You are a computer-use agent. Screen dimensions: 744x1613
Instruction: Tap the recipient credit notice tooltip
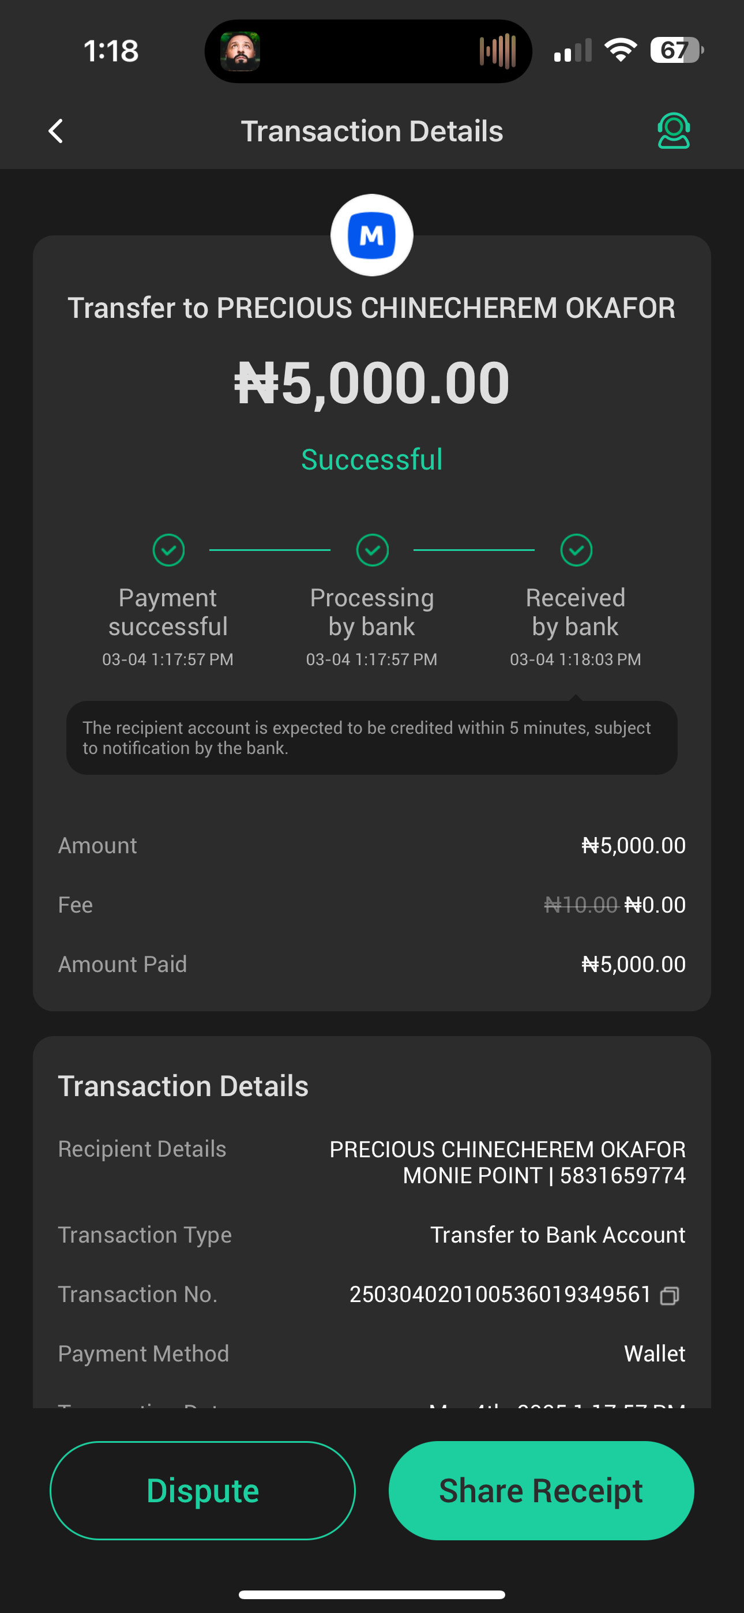(372, 738)
